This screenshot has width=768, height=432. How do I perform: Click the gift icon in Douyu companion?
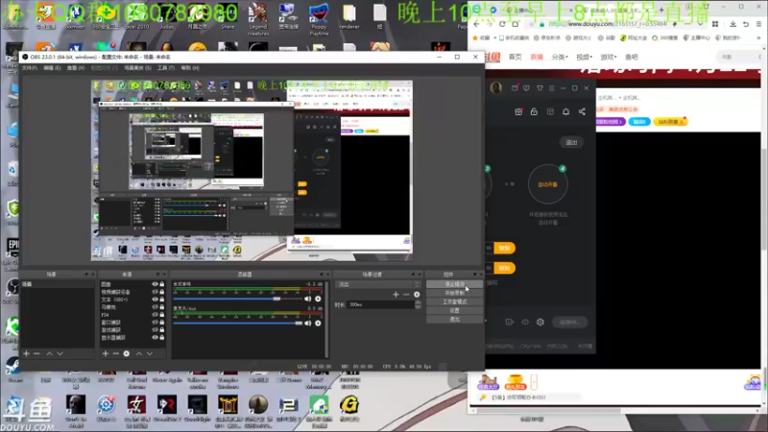(x=518, y=111)
